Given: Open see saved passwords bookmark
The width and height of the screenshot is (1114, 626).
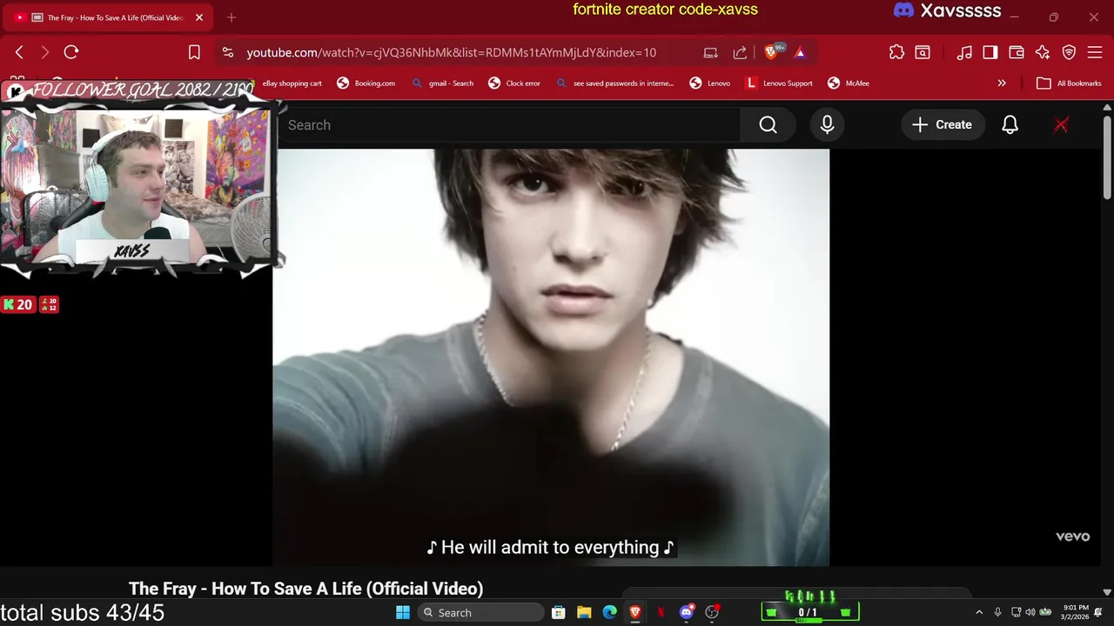Looking at the screenshot, I should click(615, 83).
